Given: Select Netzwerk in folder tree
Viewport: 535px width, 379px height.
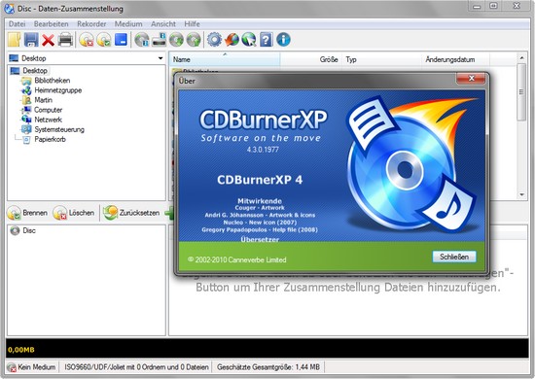Looking at the screenshot, I should [x=48, y=120].
